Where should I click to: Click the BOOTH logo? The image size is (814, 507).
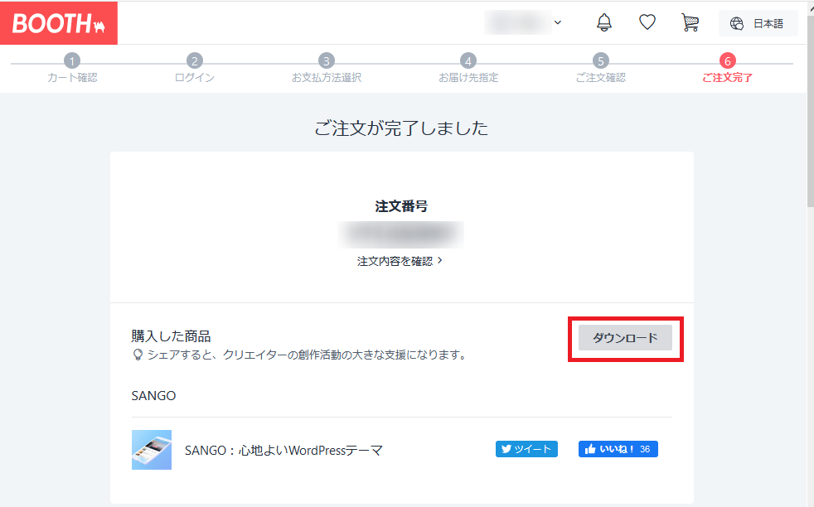pyautogui.click(x=59, y=23)
